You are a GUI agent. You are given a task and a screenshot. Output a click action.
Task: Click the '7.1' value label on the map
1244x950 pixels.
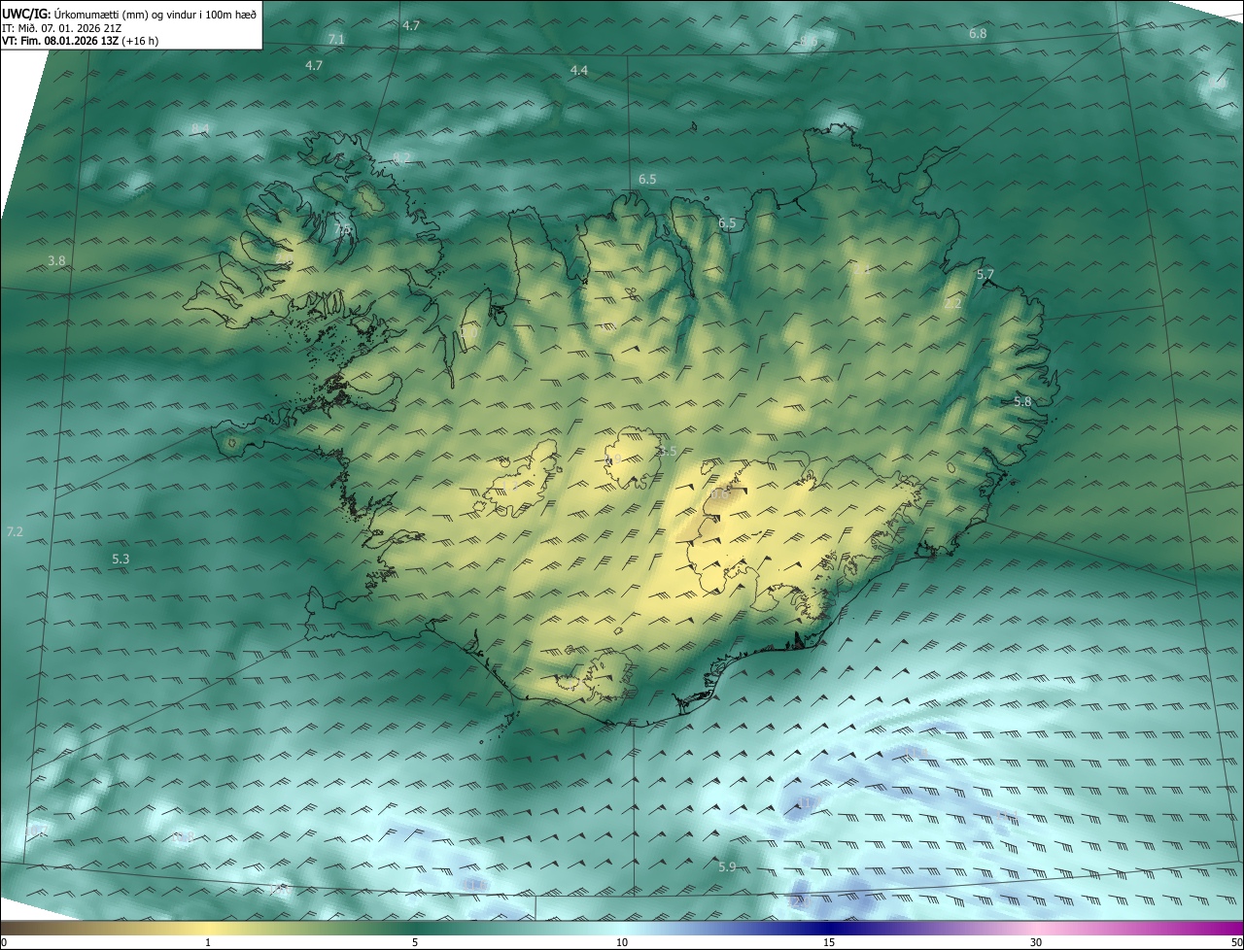(x=336, y=39)
